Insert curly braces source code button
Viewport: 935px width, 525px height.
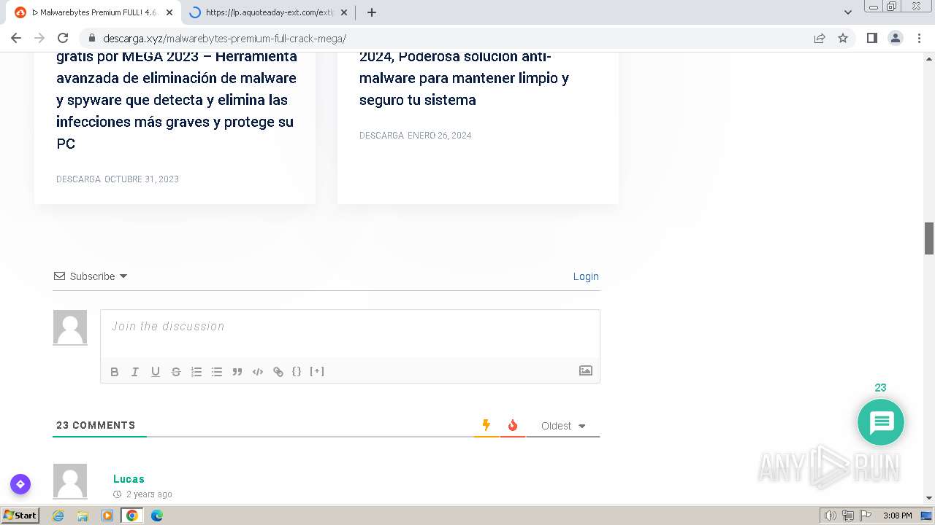(297, 371)
